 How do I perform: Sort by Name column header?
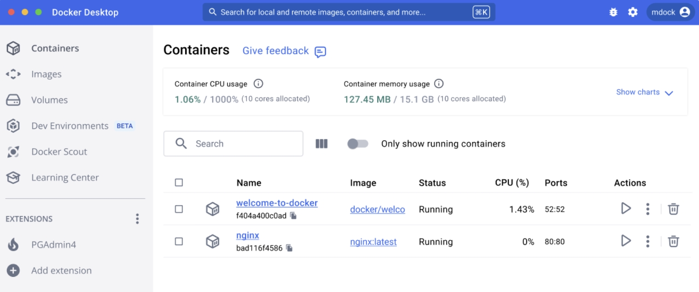click(249, 183)
